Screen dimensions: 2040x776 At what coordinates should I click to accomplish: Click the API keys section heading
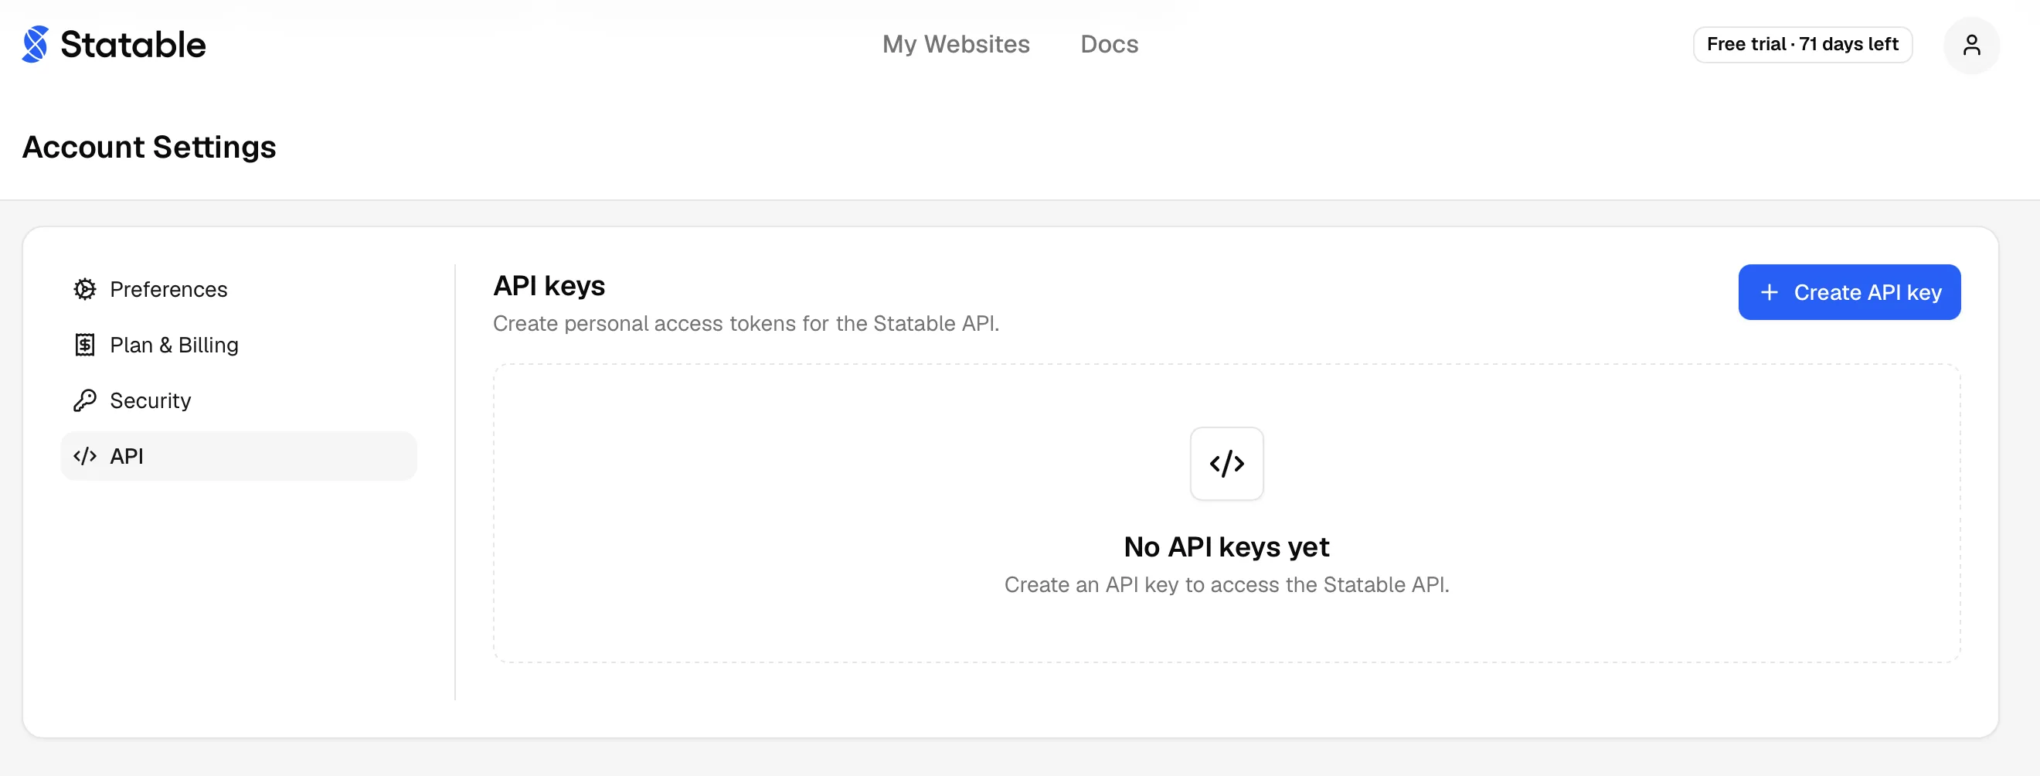(549, 286)
